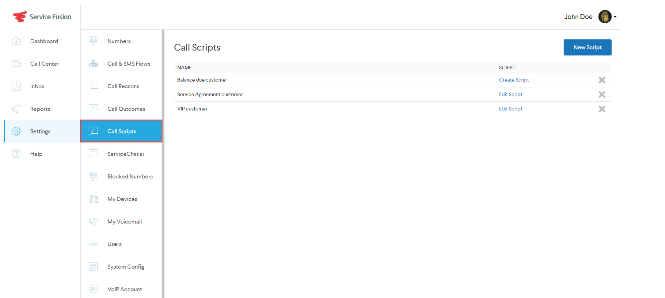Image resolution: width=665 pixels, height=298 pixels.
Task: Click the ServiceChat.ai chat icon
Action: (93, 154)
